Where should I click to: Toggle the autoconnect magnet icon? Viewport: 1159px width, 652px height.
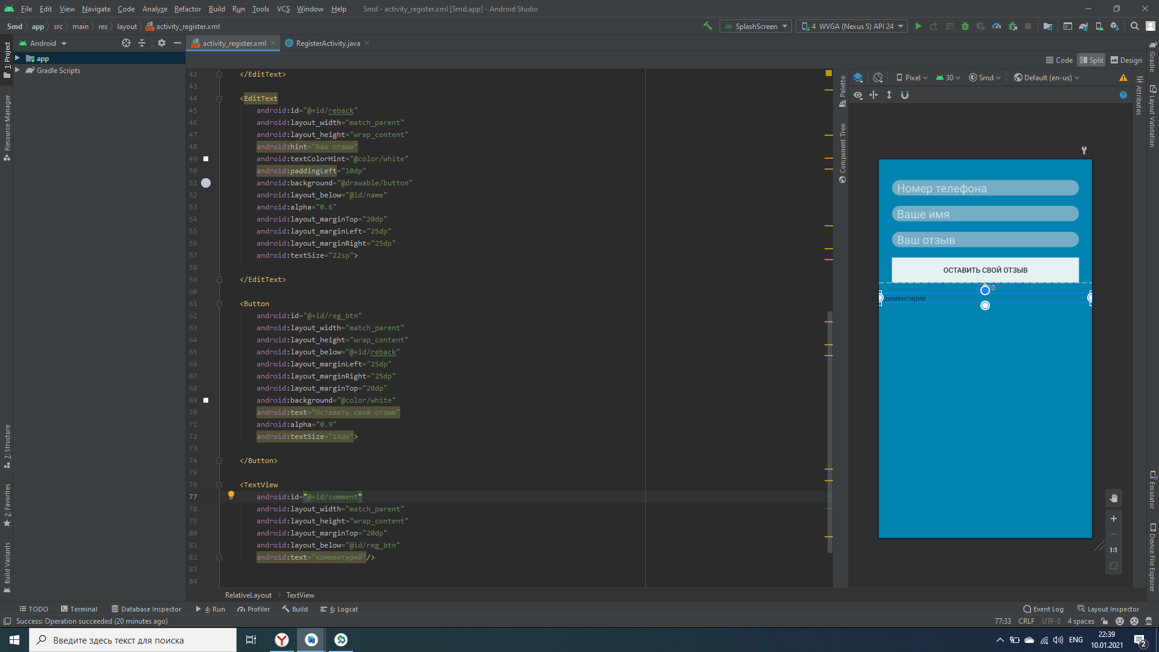(905, 95)
